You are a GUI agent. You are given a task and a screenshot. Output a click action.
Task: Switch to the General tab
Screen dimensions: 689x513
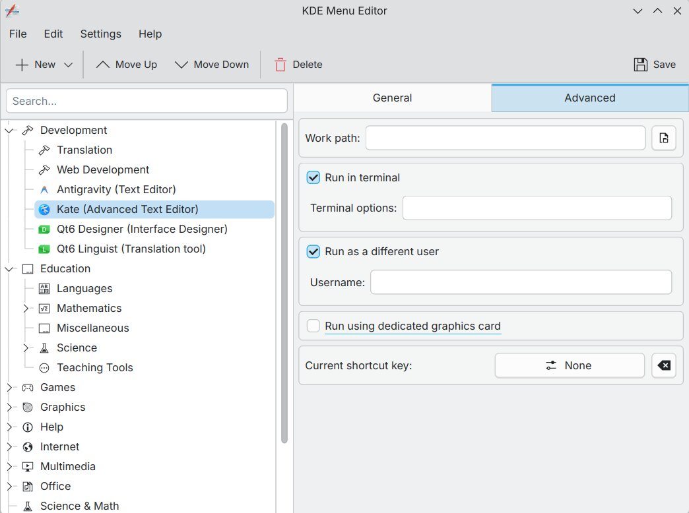(x=393, y=98)
